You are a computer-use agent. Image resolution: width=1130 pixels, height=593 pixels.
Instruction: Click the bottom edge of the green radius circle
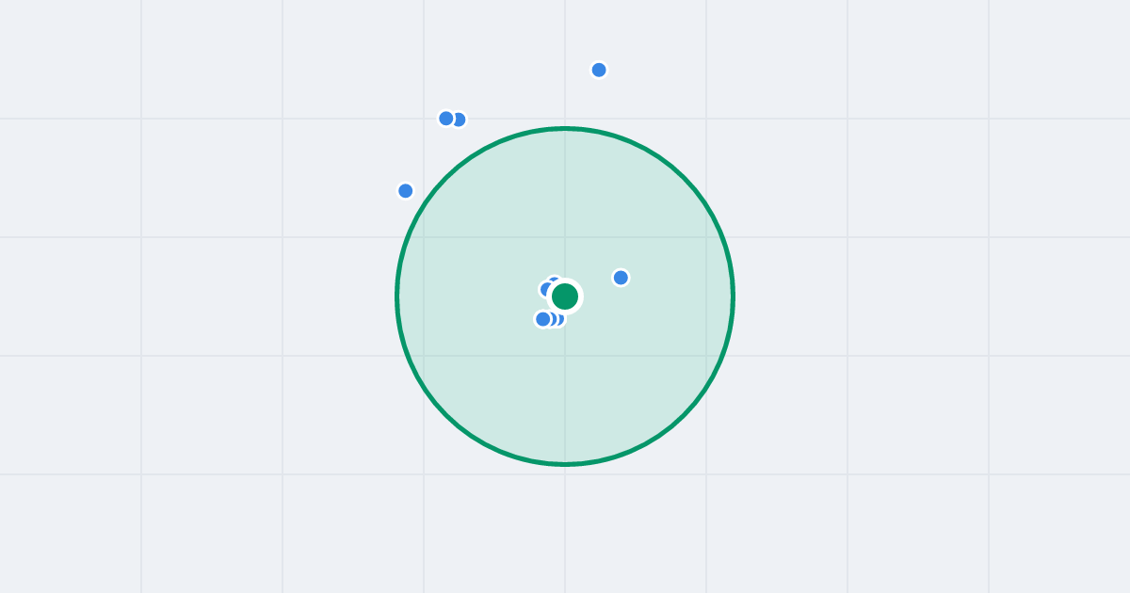coord(565,464)
